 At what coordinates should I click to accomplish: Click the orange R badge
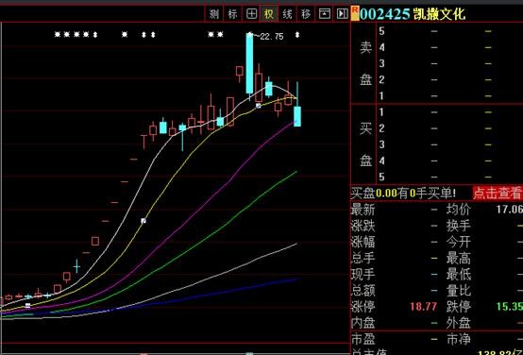356,13
